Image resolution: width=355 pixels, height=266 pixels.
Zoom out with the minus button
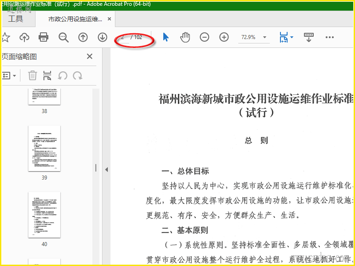(x=205, y=37)
